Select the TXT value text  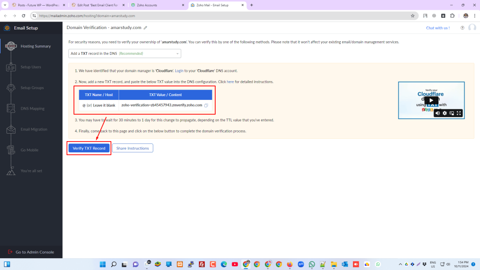click(162, 105)
